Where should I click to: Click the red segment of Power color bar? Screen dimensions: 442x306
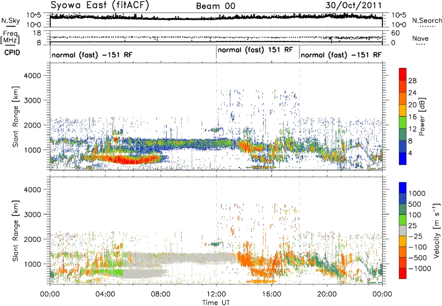pos(403,75)
